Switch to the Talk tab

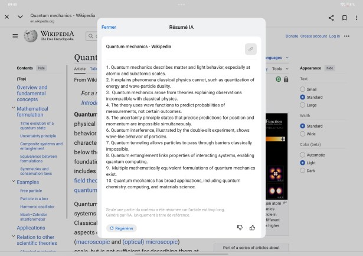coord(93,69)
